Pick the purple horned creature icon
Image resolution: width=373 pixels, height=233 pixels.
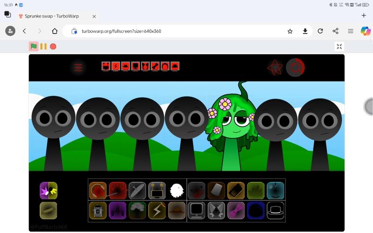[118, 211]
